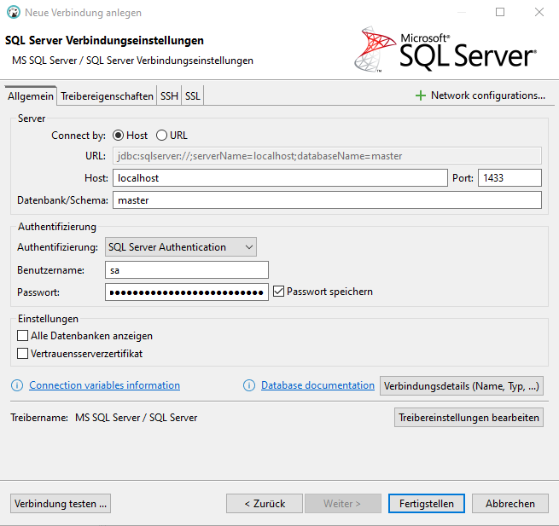Click the DBeaver icon in title bar

click(x=14, y=13)
